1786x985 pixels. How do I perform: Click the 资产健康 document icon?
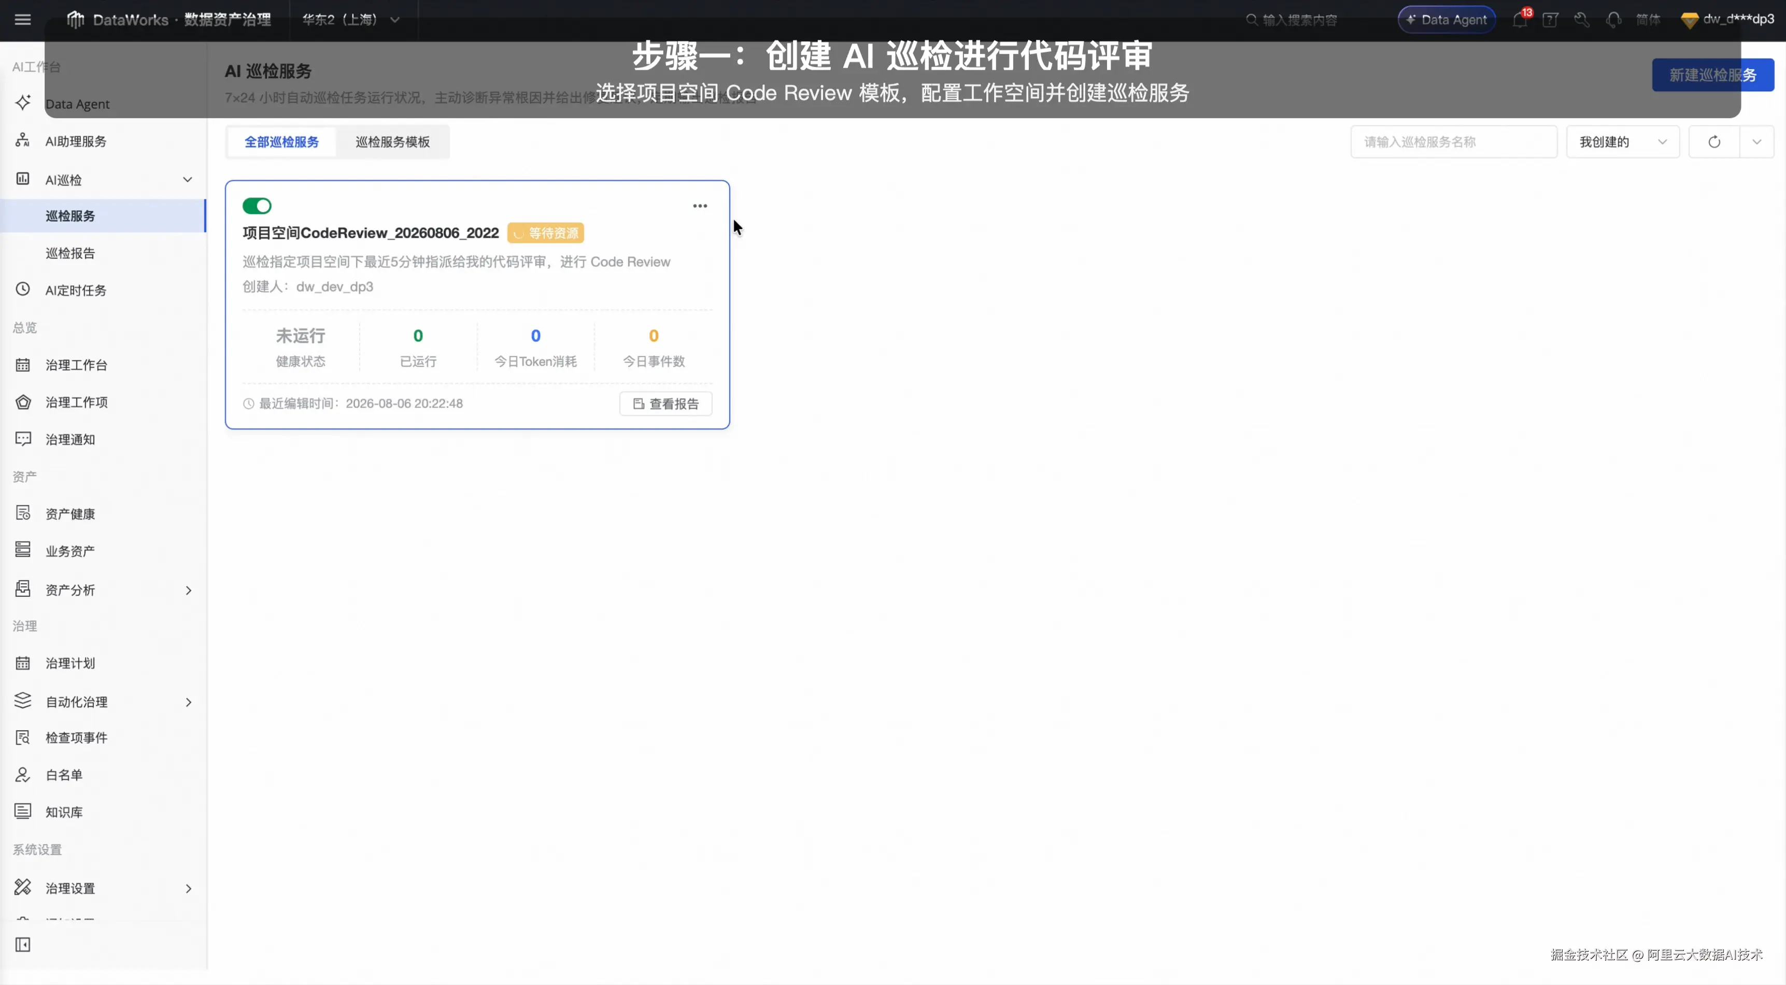[23, 513]
